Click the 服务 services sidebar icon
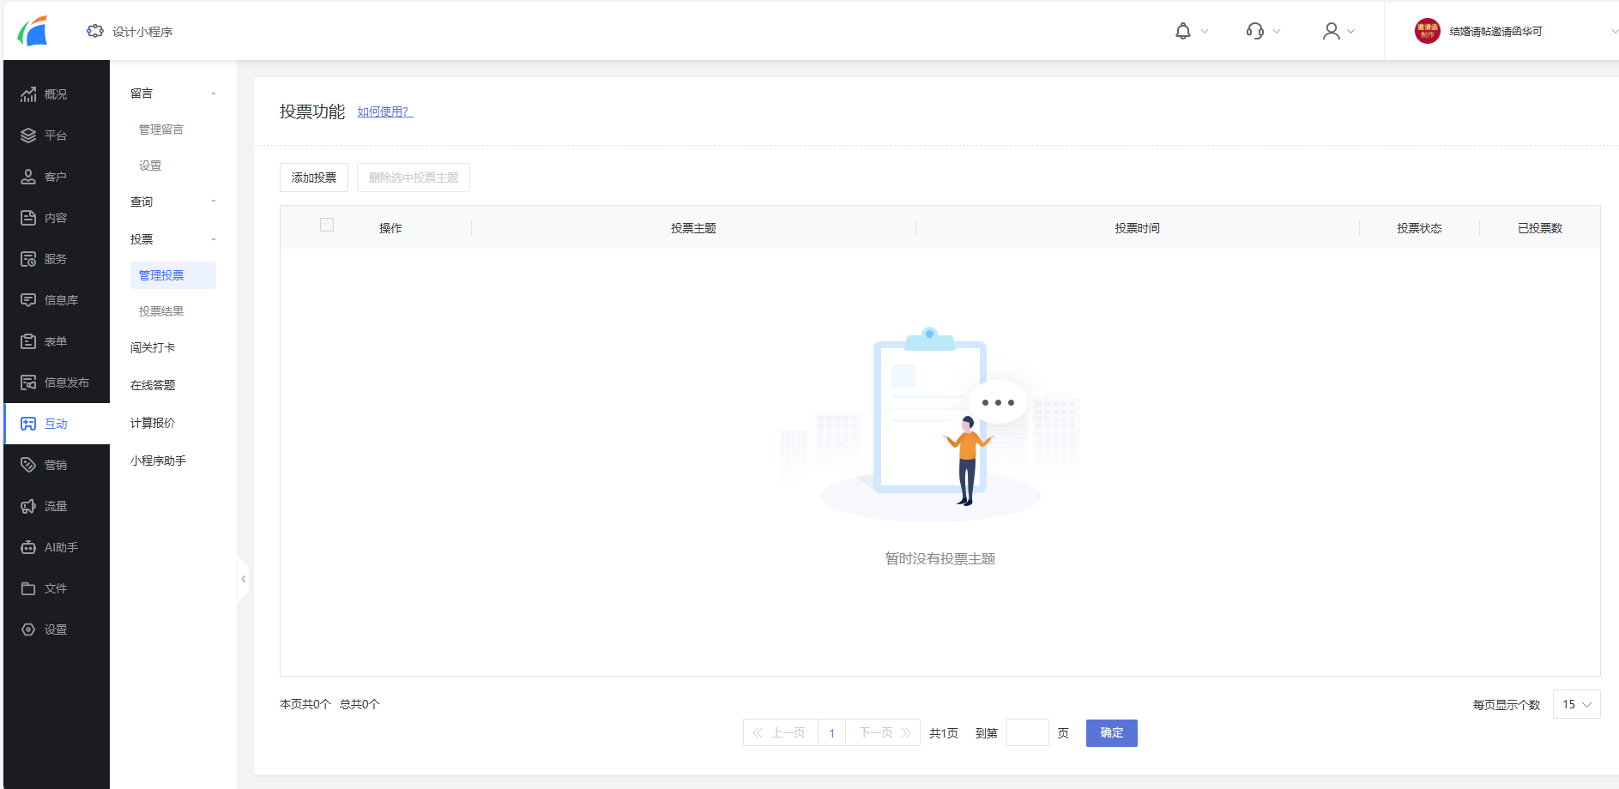Screen dimensions: 1619x789 tap(55, 258)
